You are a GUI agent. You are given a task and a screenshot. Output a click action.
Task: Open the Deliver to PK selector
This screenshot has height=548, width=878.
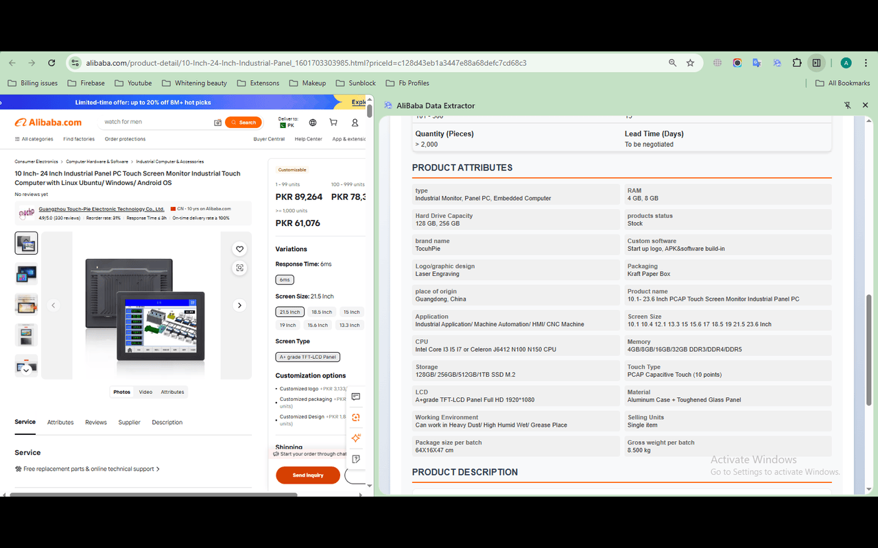[x=288, y=123]
